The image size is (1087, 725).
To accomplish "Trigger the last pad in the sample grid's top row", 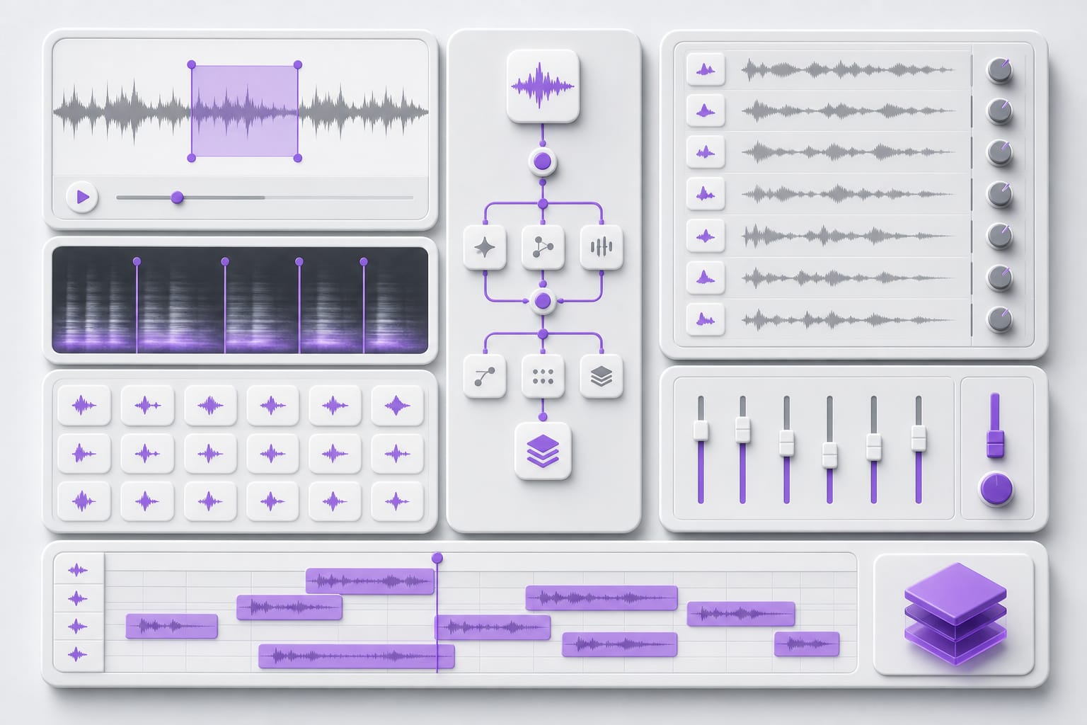I will pos(397,406).
